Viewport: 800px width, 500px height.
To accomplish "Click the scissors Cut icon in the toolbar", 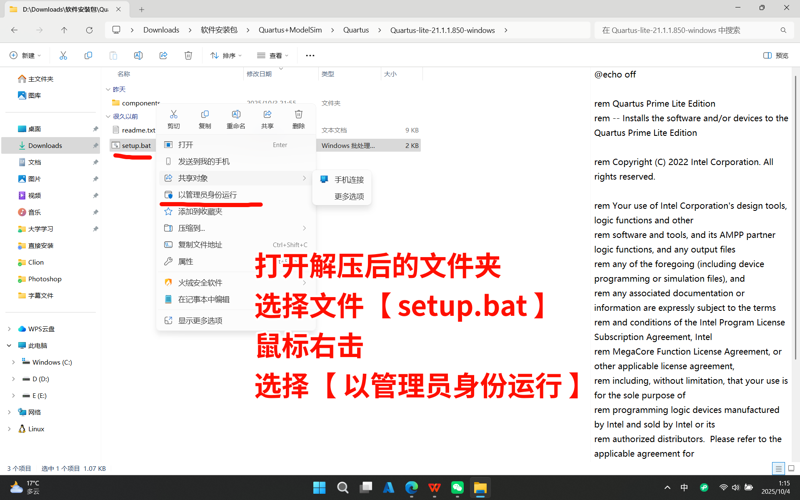I will click(63, 55).
